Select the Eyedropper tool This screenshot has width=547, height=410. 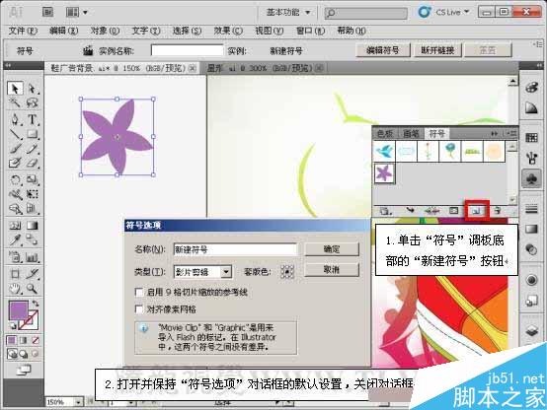tap(15, 239)
